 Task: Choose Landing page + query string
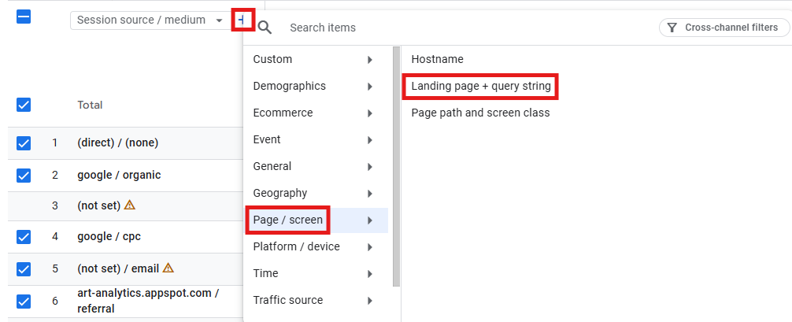point(481,86)
